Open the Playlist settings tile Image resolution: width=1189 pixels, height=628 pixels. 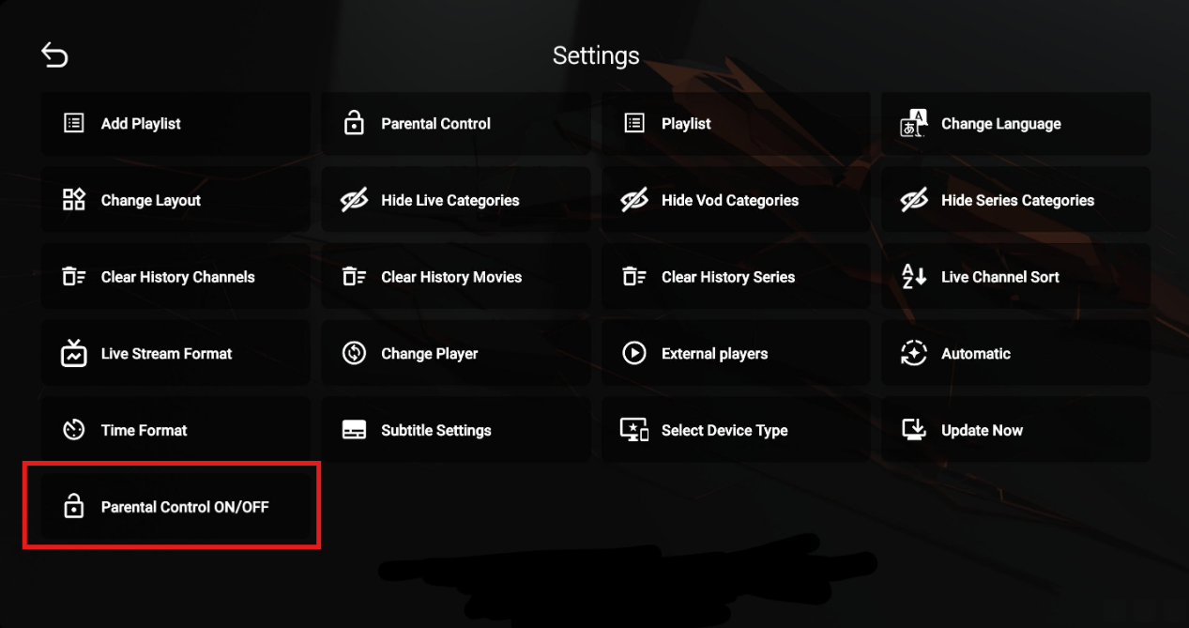tap(736, 123)
